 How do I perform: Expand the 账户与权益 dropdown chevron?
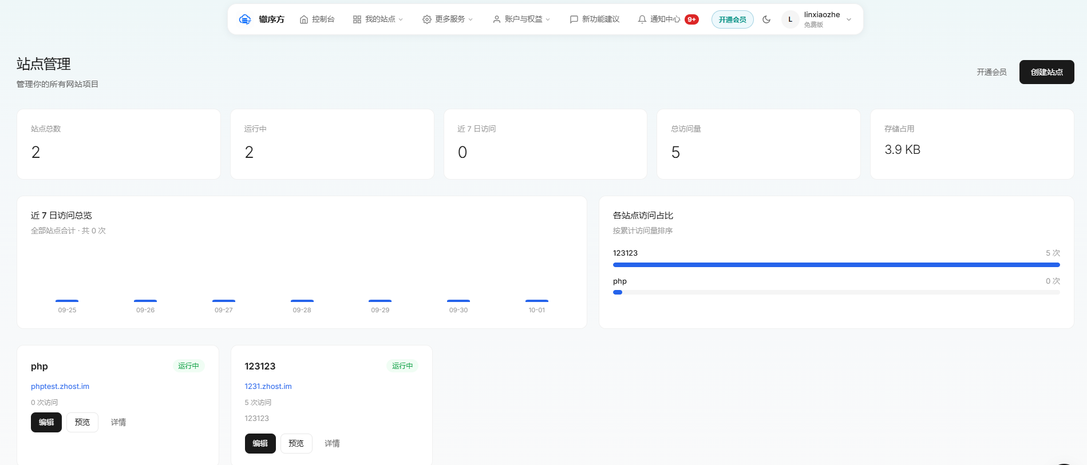click(548, 19)
